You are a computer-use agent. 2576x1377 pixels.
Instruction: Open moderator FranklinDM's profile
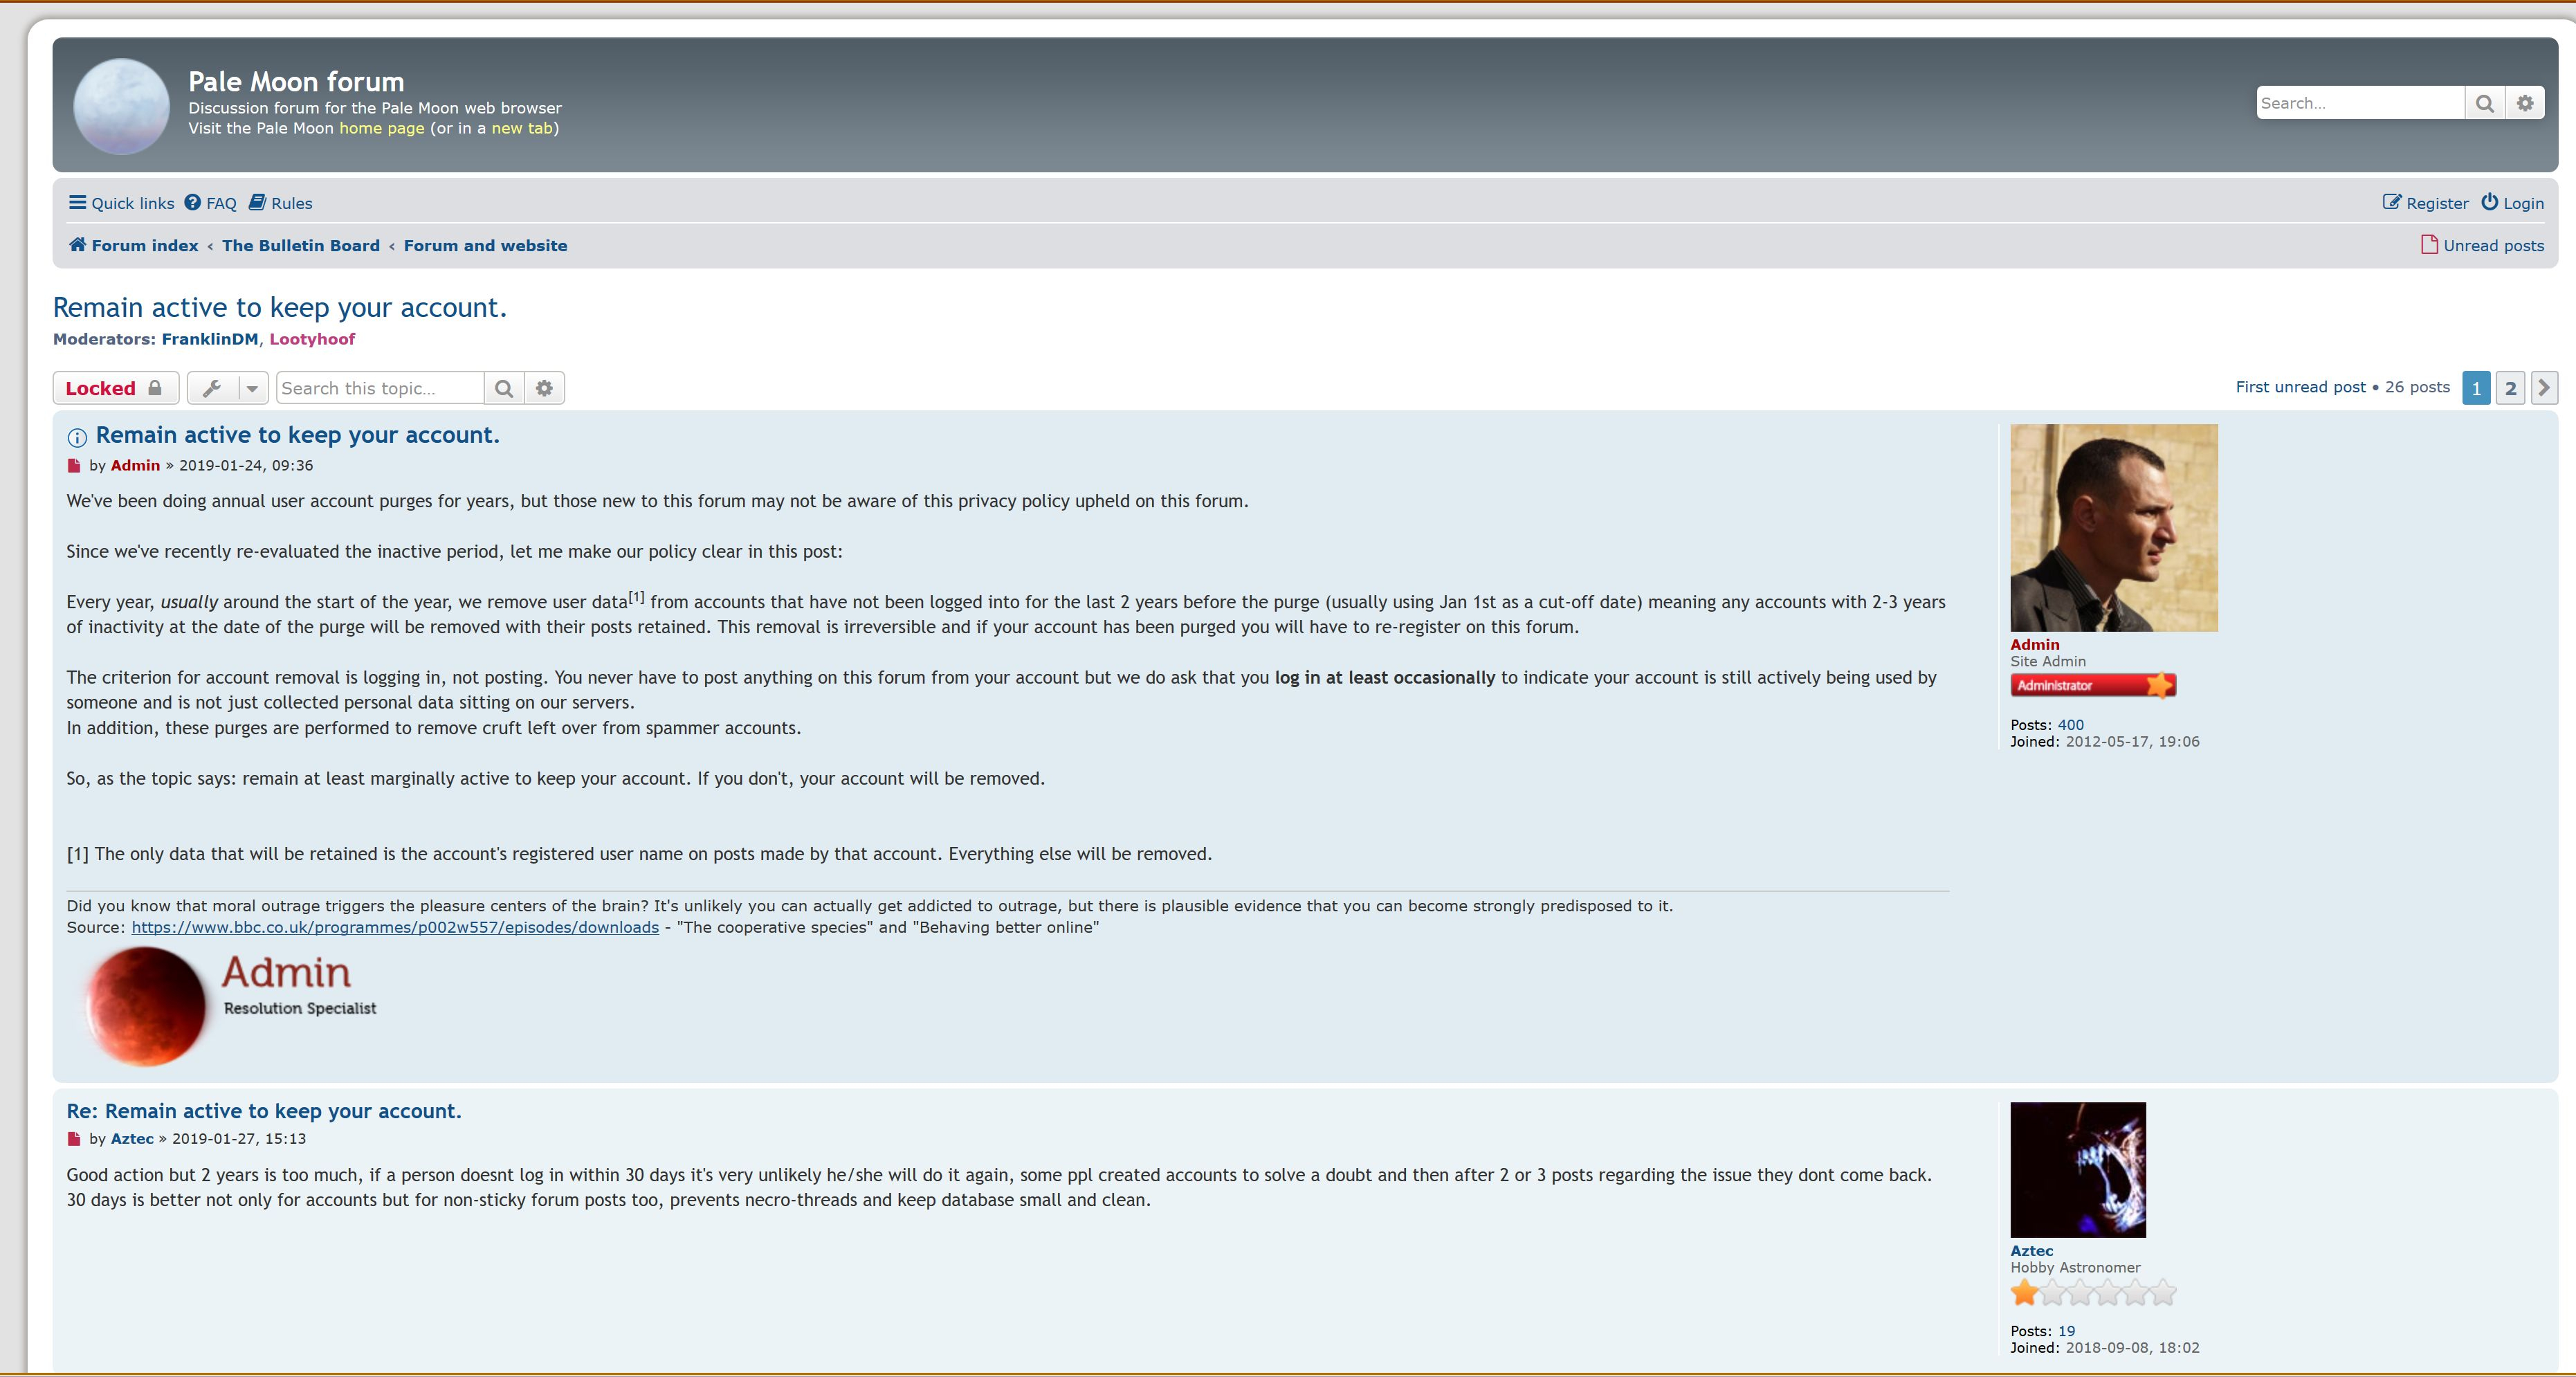(x=210, y=339)
